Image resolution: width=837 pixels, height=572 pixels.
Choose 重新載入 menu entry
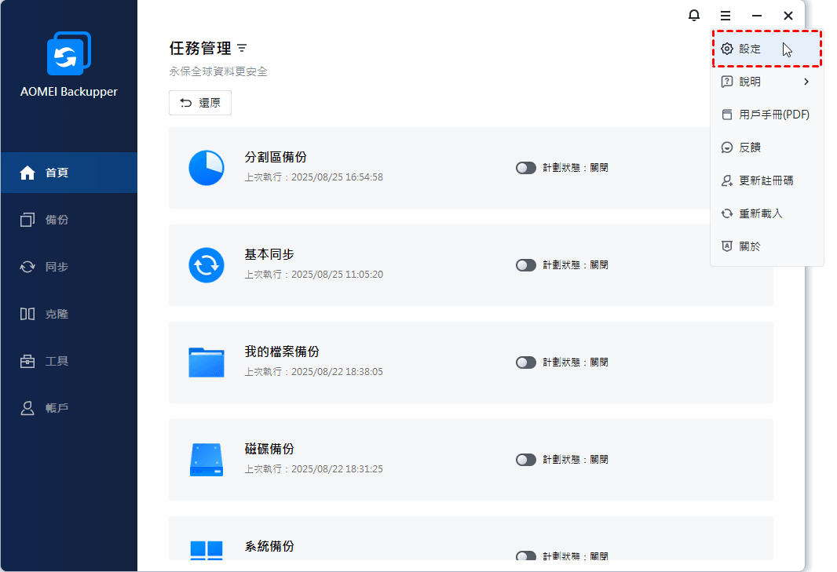[x=766, y=213]
